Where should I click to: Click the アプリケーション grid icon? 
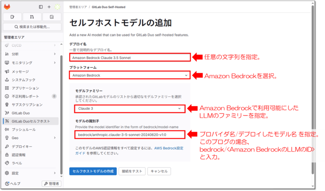[7, 88]
